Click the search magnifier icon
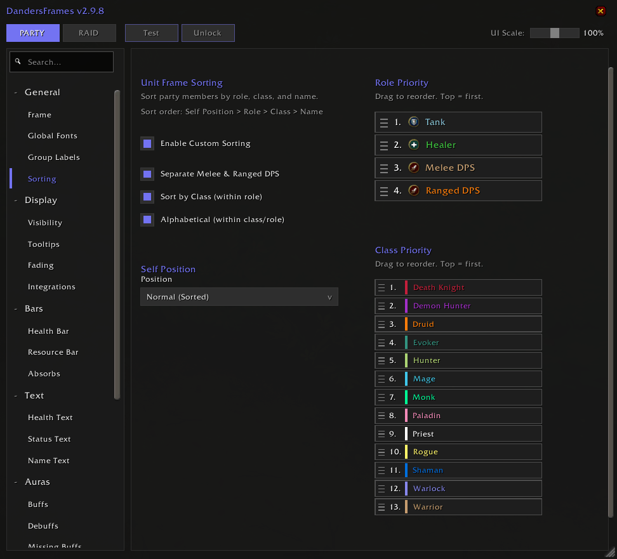 (18, 62)
